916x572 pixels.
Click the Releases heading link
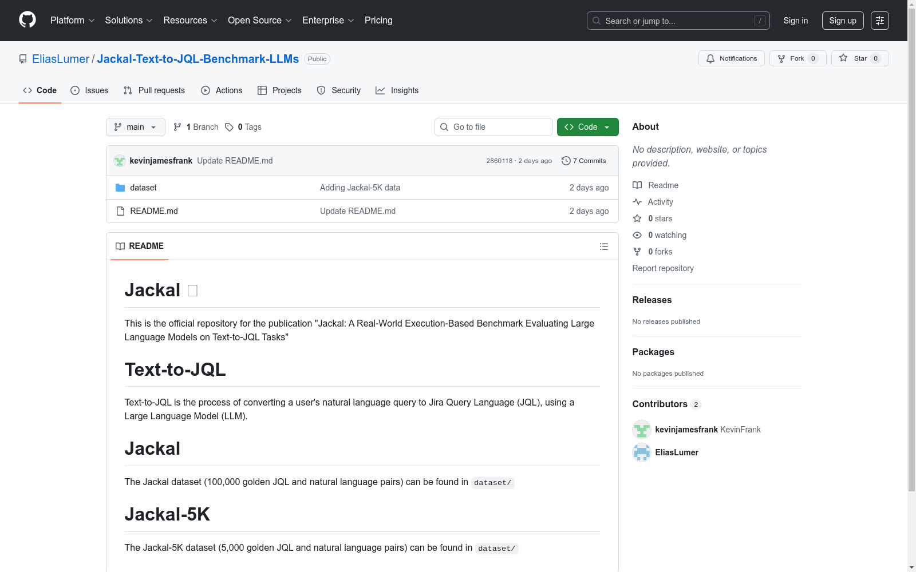pyautogui.click(x=652, y=300)
